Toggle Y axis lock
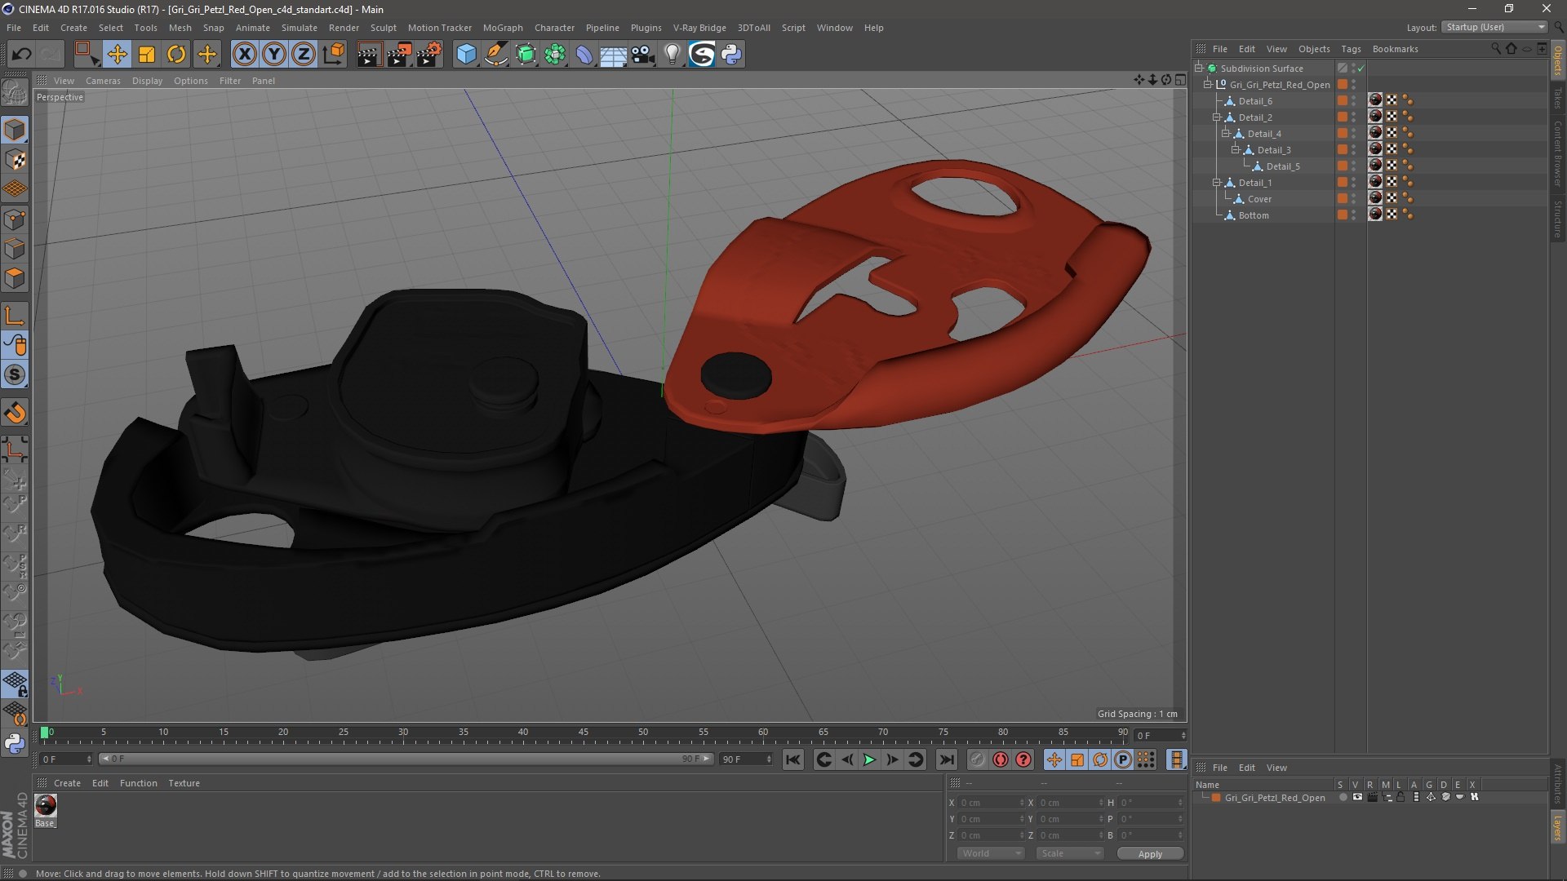This screenshot has height=881, width=1567. (274, 55)
